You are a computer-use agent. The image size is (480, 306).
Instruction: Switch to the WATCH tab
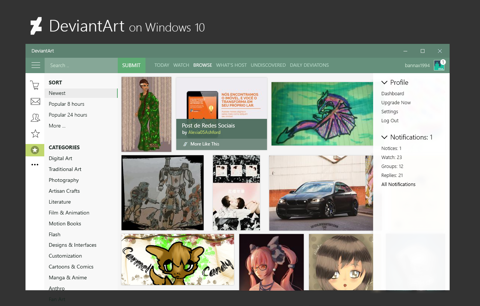pos(181,65)
